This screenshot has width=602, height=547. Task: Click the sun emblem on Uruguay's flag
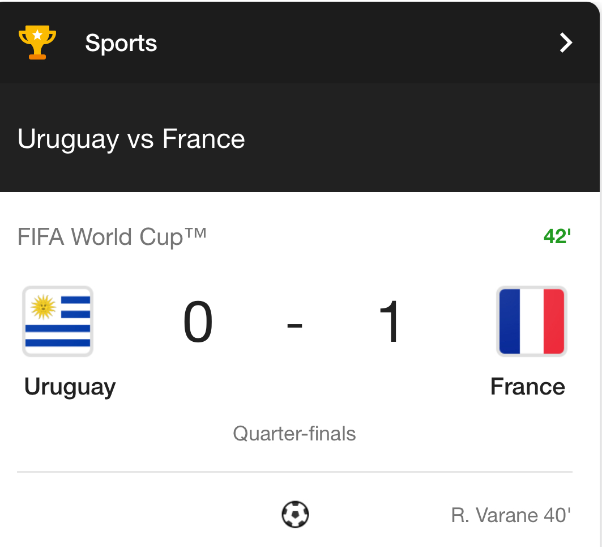pyautogui.click(x=43, y=307)
